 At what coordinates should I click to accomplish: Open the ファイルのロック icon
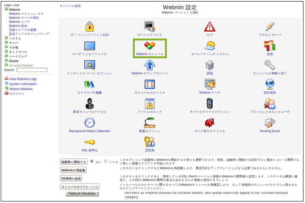(x=149, y=103)
